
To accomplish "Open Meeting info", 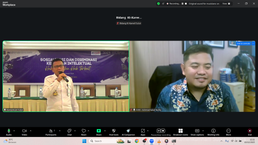I will click(x=213, y=132).
